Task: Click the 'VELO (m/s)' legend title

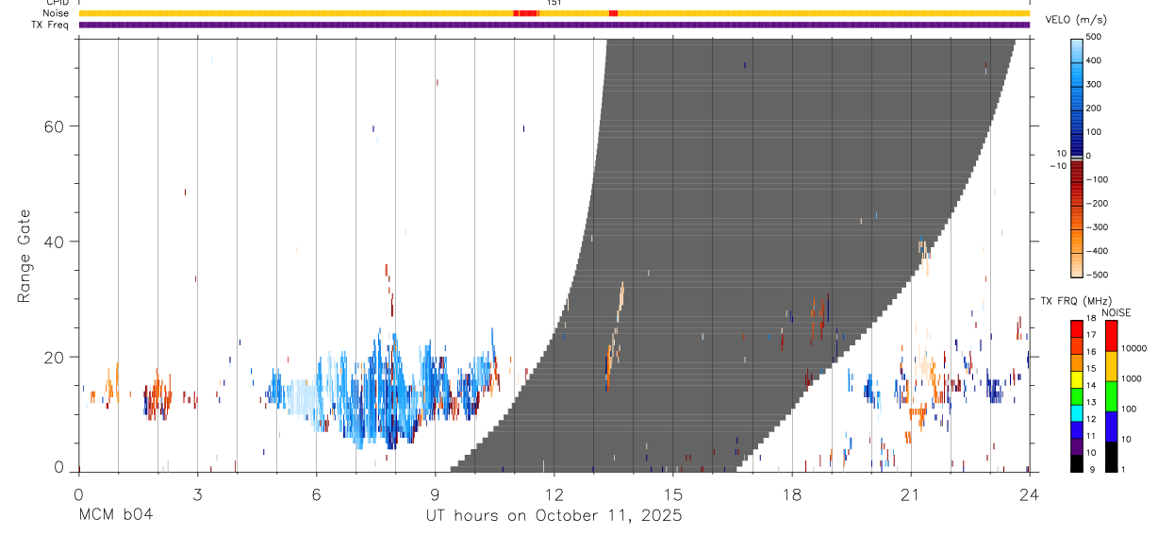Action: (x=1076, y=20)
